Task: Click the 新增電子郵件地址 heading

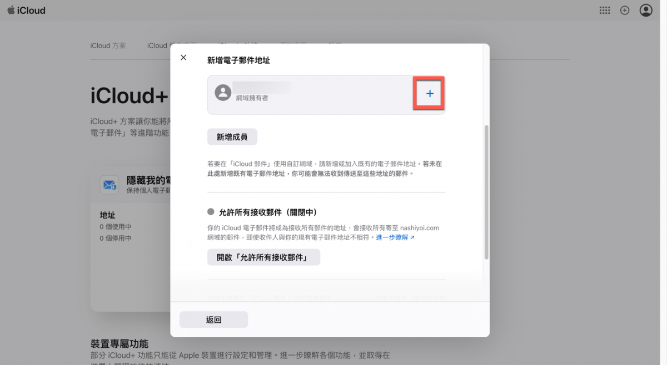Action: [x=239, y=60]
